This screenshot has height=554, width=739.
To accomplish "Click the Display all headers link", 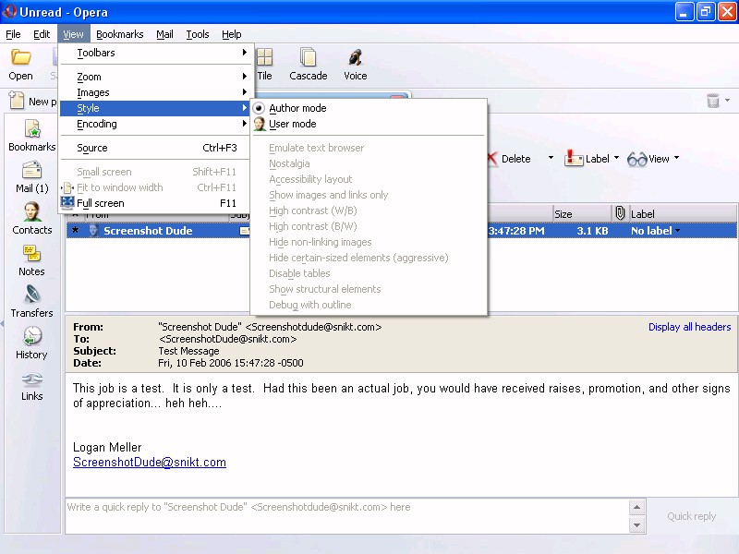I will click(689, 327).
